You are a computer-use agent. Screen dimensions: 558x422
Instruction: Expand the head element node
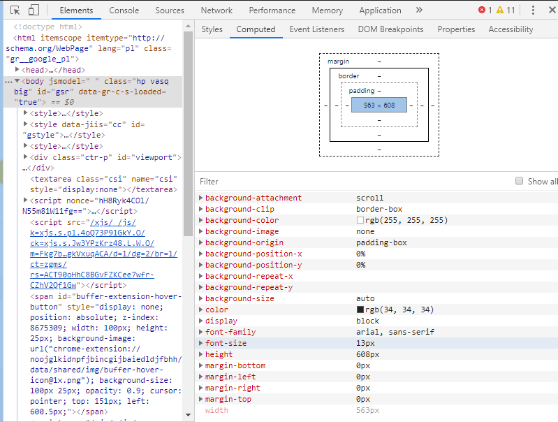click(x=17, y=69)
